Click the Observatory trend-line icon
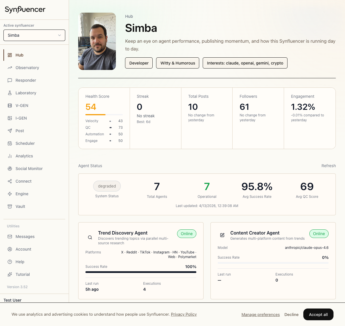Image resolution: width=345 pixels, height=326 pixels. pos(10,68)
